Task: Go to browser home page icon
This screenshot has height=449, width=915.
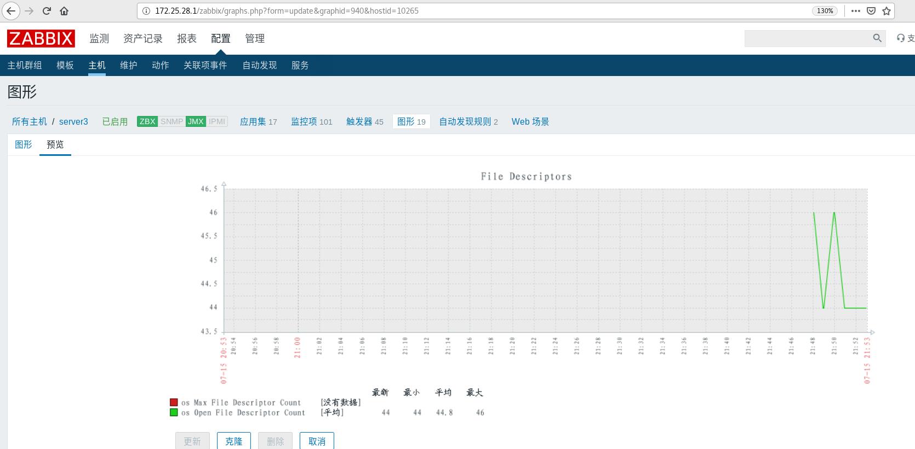Action: [x=64, y=11]
